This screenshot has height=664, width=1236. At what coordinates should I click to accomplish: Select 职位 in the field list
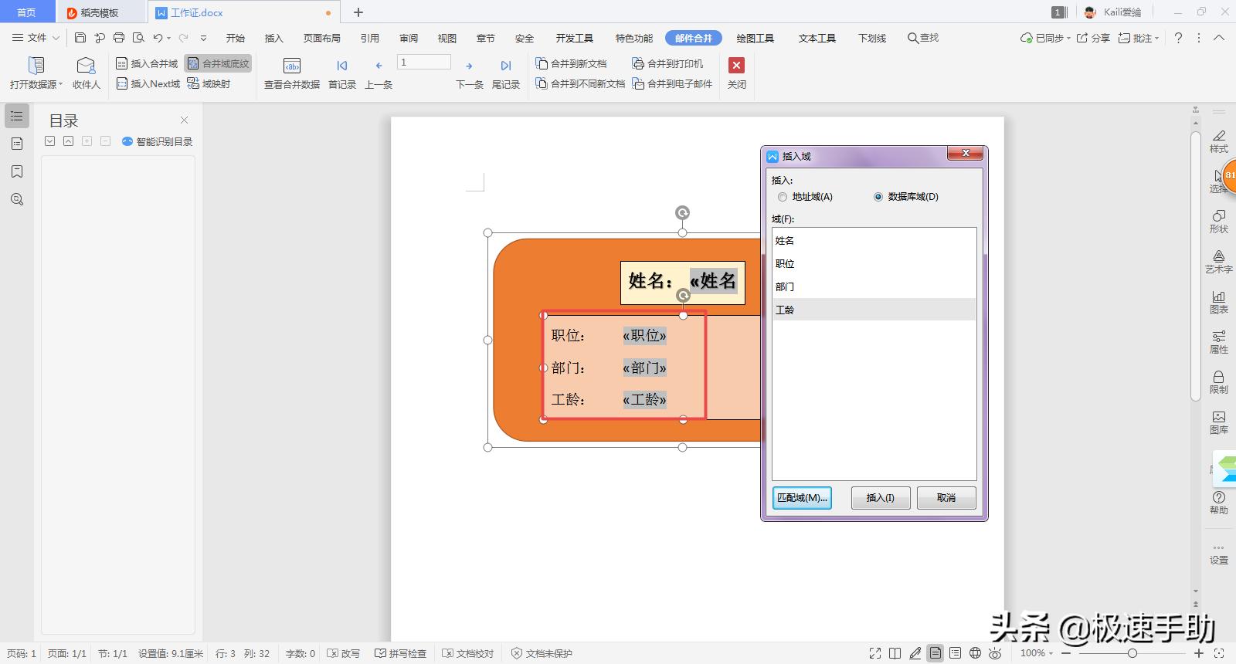coord(874,264)
